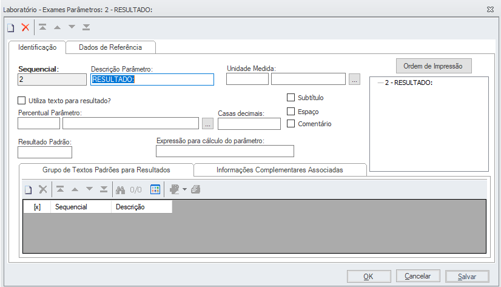Check the Espaço checkbox
Screen dimensions: 501x287
pos(291,111)
